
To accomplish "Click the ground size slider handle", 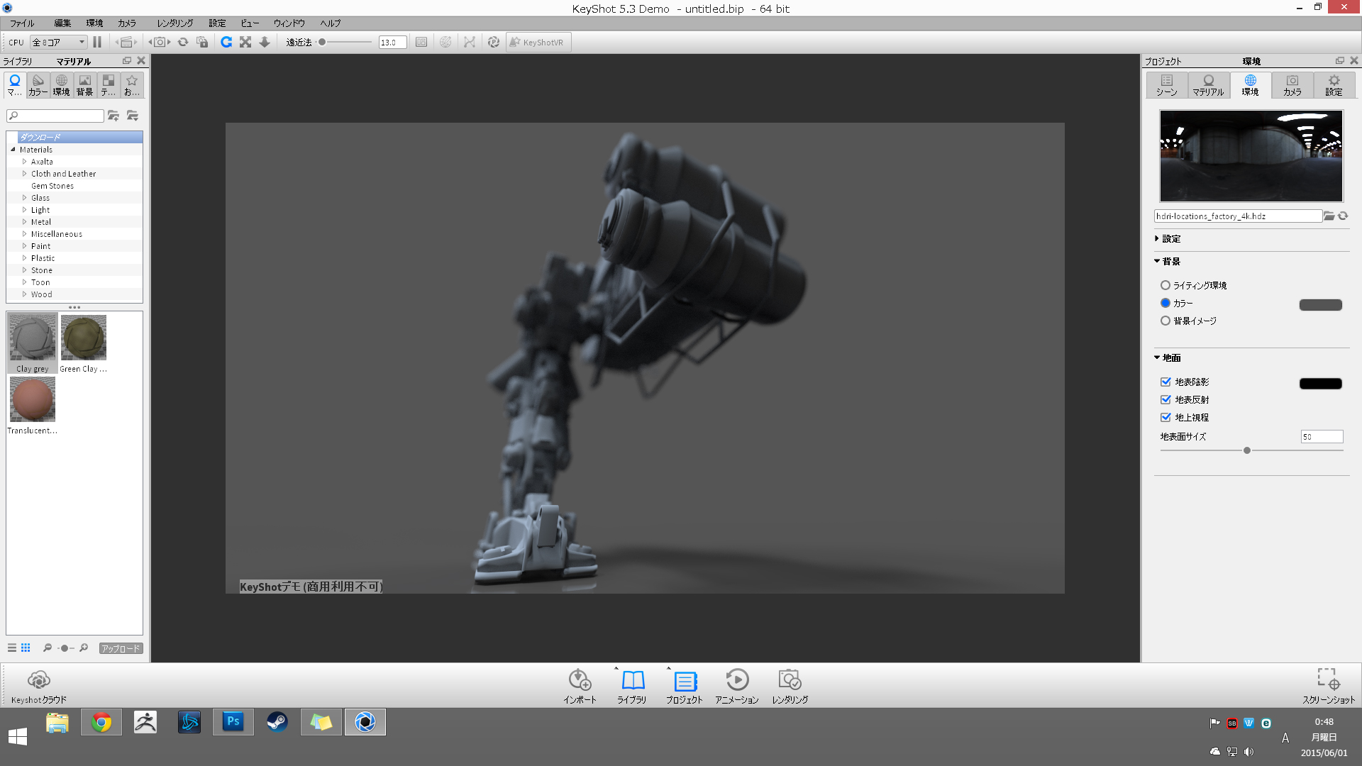I will coord(1247,450).
